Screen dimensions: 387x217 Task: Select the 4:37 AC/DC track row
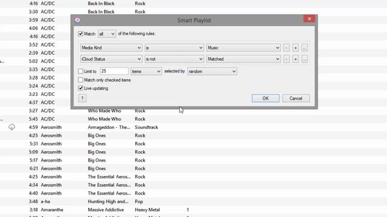(35, 102)
